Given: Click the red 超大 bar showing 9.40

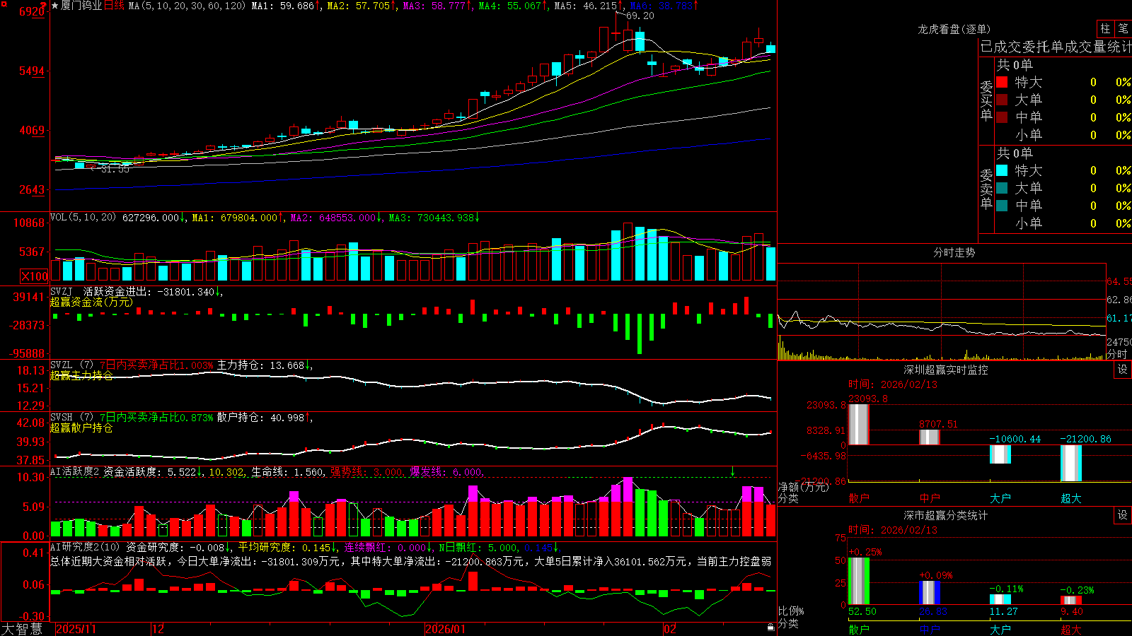Looking at the screenshot, I should point(1071,600).
